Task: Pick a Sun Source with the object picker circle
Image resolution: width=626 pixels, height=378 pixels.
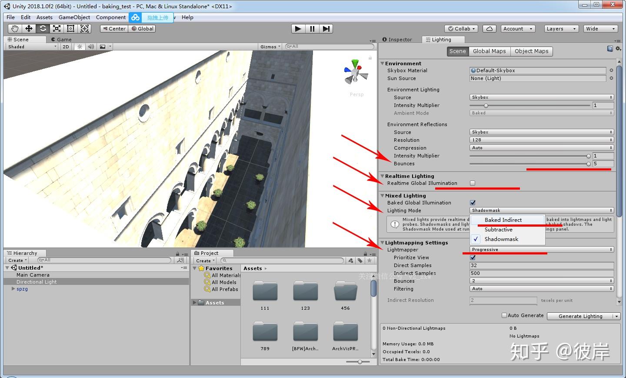Action: [611, 78]
